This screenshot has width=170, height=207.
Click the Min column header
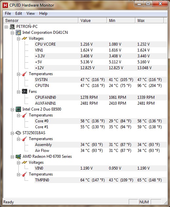tap(121, 21)
